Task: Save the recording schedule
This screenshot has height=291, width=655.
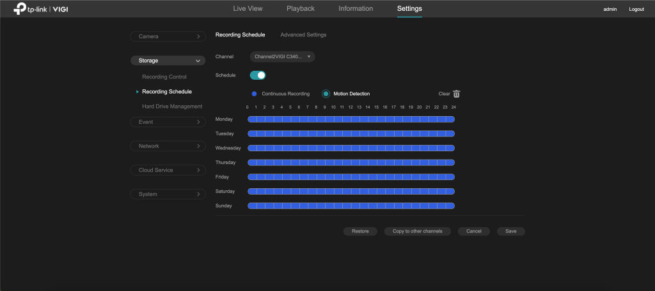Action: pyautogui.click(x=511, y=232)
